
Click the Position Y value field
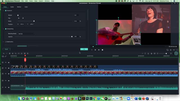[32, 24]
